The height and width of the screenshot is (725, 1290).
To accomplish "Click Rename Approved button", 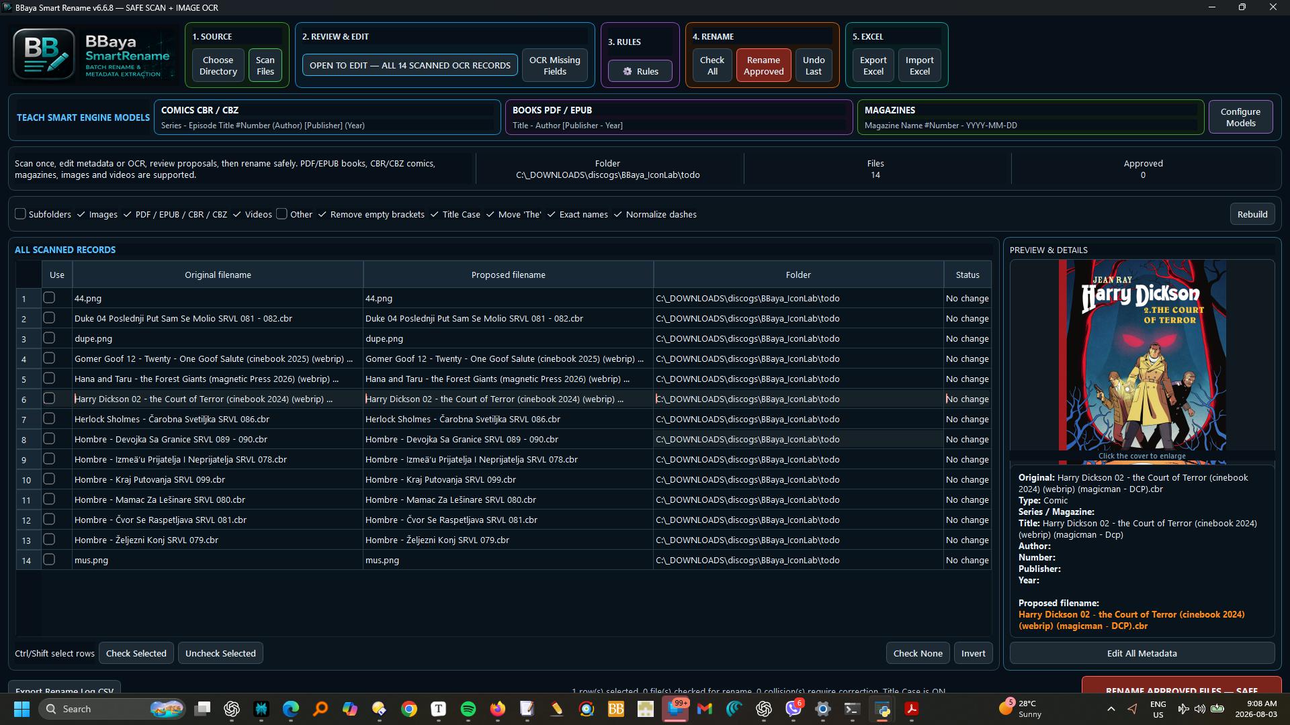I will (763, 65).
